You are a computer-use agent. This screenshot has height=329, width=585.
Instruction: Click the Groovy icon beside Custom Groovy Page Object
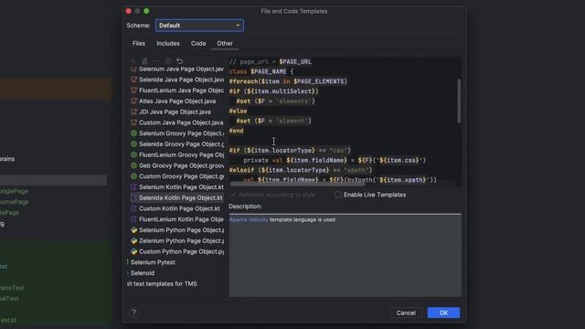coord(134,176)
